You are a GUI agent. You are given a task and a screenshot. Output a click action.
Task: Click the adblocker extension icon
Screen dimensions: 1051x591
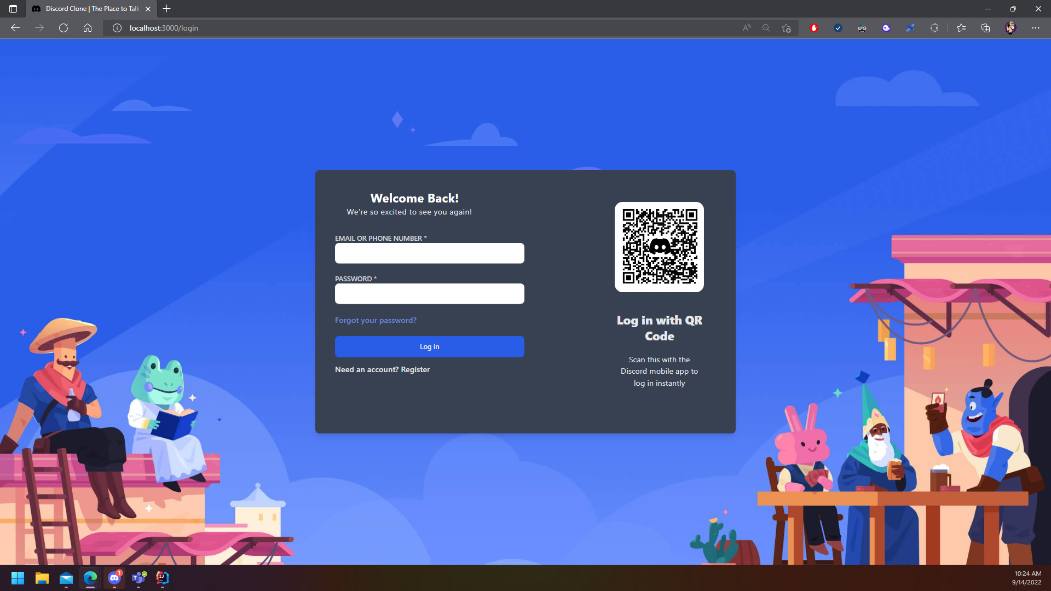pyautogui.click(x=814, y=28)
